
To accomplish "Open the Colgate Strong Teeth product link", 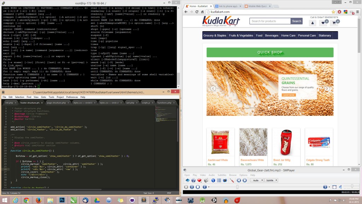I will click(318, 160).
